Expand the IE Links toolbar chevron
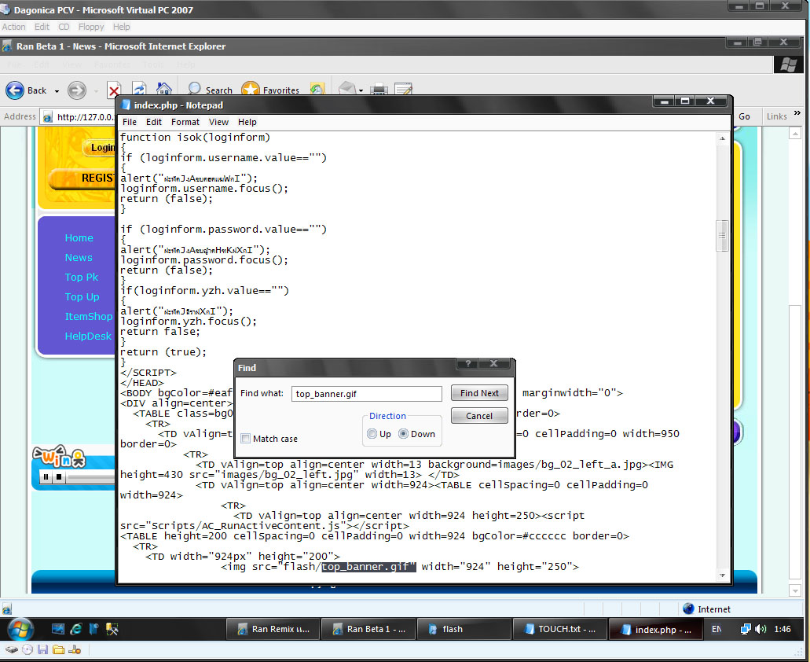This screenshot has width=810, height=662. click(797, 113)
